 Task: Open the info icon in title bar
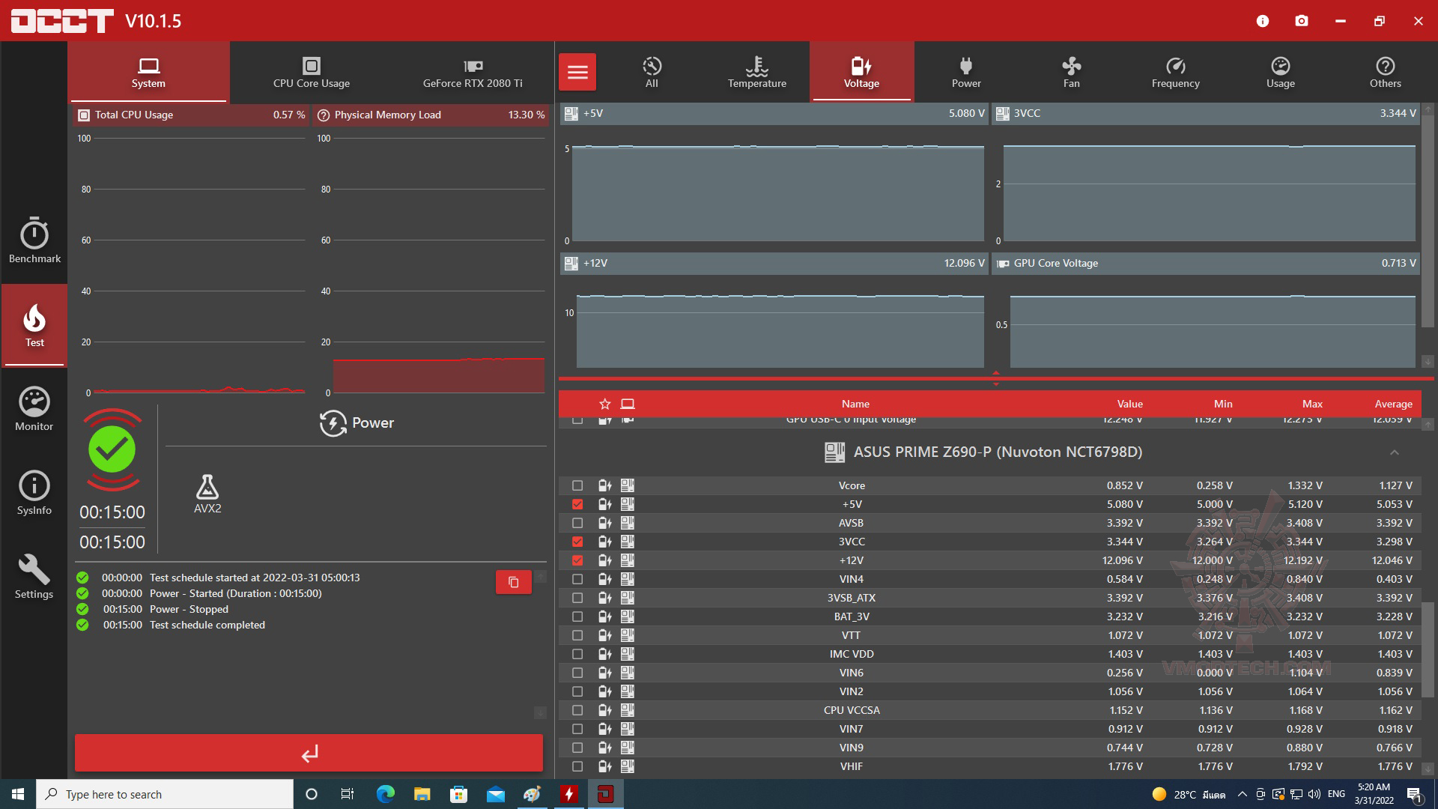pyautogui.click(x=1263, y=21)
